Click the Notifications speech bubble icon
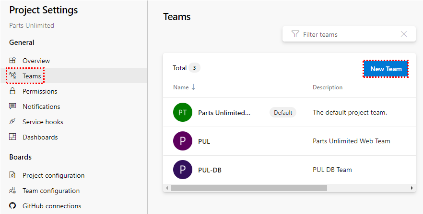The image size is (423, 214). (12, 106)
